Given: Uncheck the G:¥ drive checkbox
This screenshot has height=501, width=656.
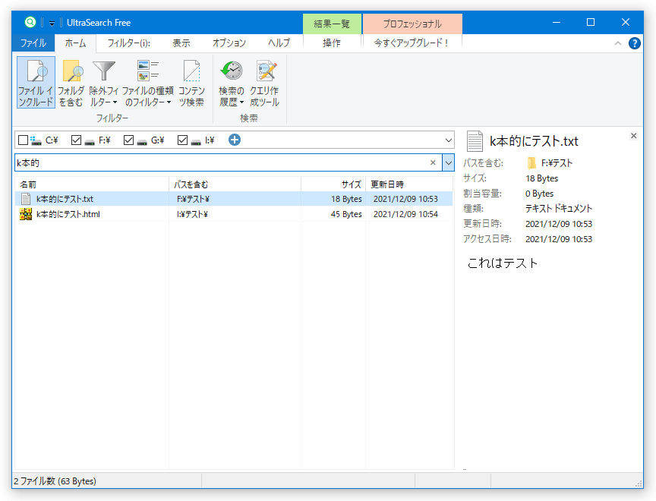Looking at the screenshot, I should point(128,140).
